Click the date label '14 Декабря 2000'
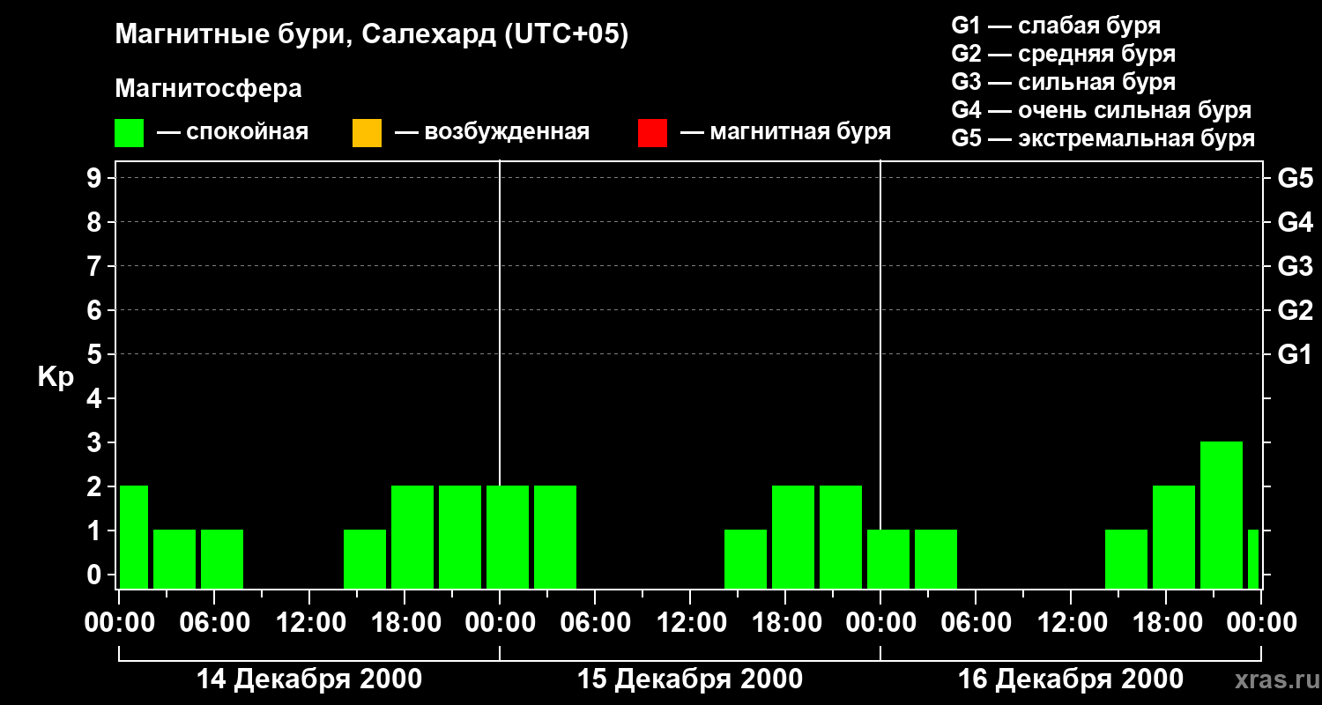Viewport: 1322px width, 705px height. [308, 679]
